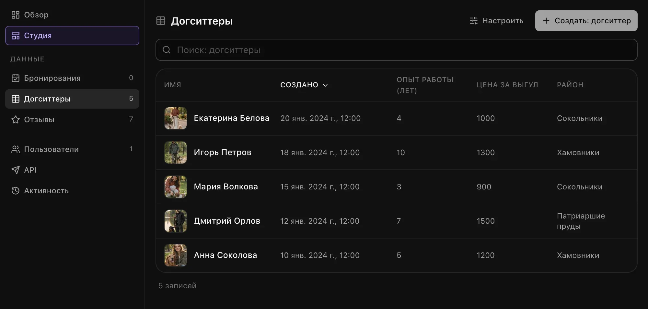Select the name Екатерина Белова
The image size is (648, 309).
coord(232,118)
